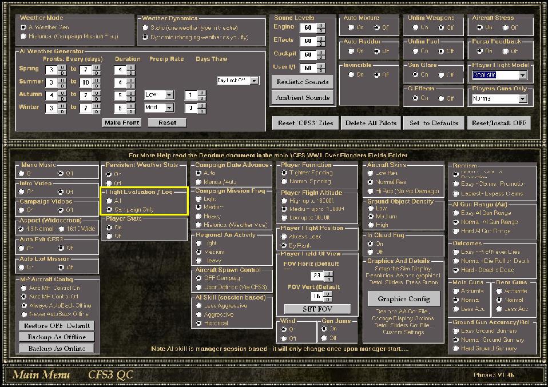Image resolution: width=548 pixels, height=387 pixels.
Task: Click Realistic Sounds button
Action: point(303,82)
